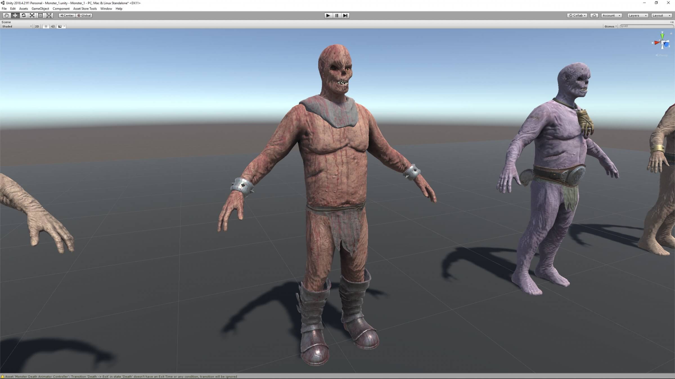The width and height of the screenshot is (675, 379).
Task: Select the Rotate tool
Action: [x=24, y=15]
